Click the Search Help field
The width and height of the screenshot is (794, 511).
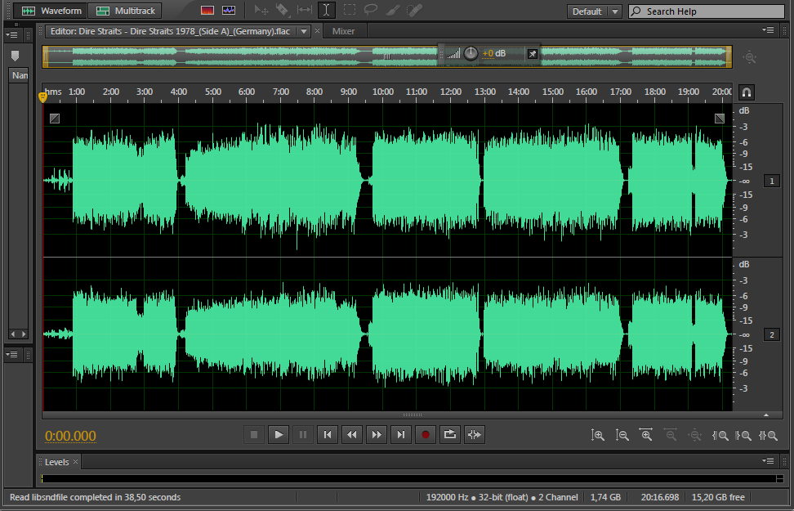[707, 11]
